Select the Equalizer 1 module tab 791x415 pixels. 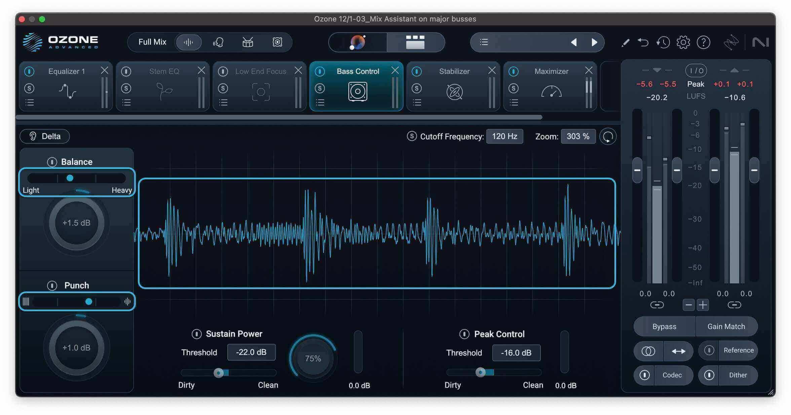tap(66, 86)
